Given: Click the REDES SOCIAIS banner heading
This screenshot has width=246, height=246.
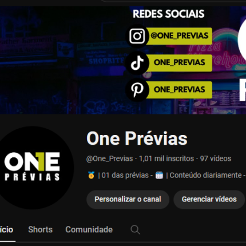Looking at the screenshot, I should pos(169,14).
